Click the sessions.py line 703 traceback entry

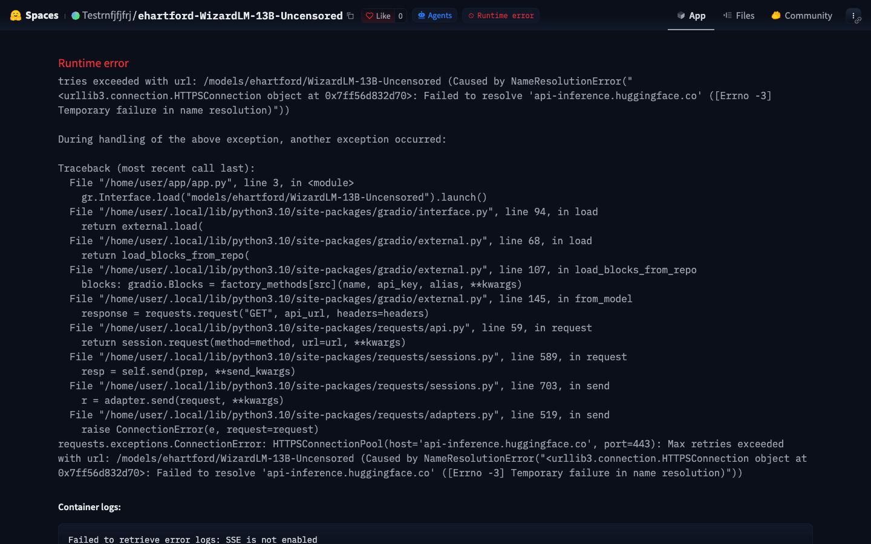tap(339, 386)
